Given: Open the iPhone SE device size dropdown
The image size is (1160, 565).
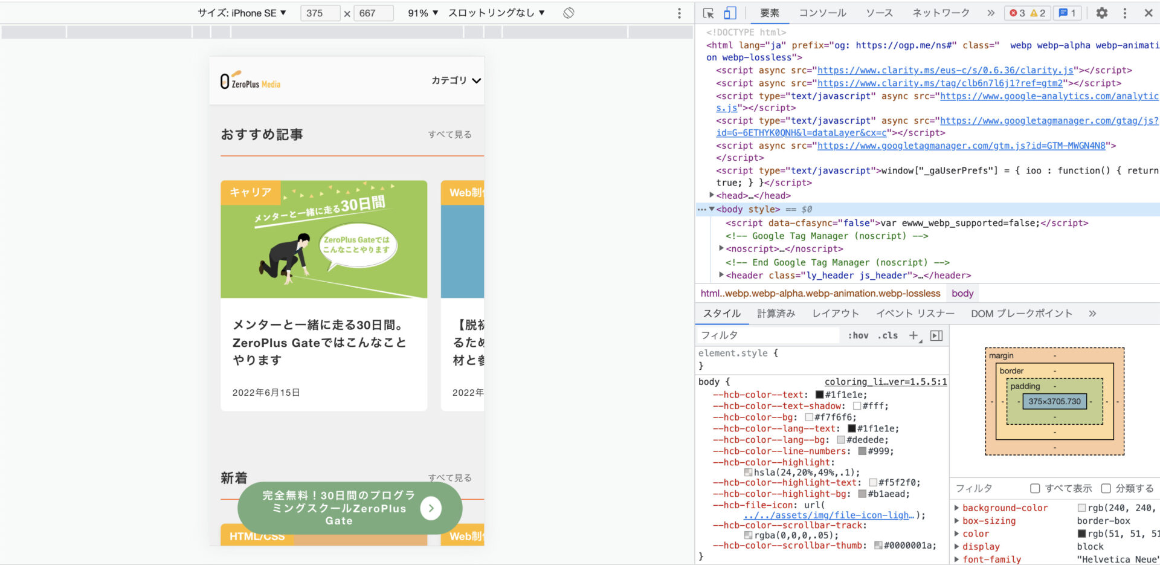Looking at the screenshot, I should (242, 13).
